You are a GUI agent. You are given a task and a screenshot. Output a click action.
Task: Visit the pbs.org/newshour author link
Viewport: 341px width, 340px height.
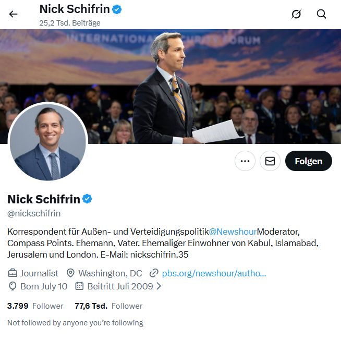point(214,273)
